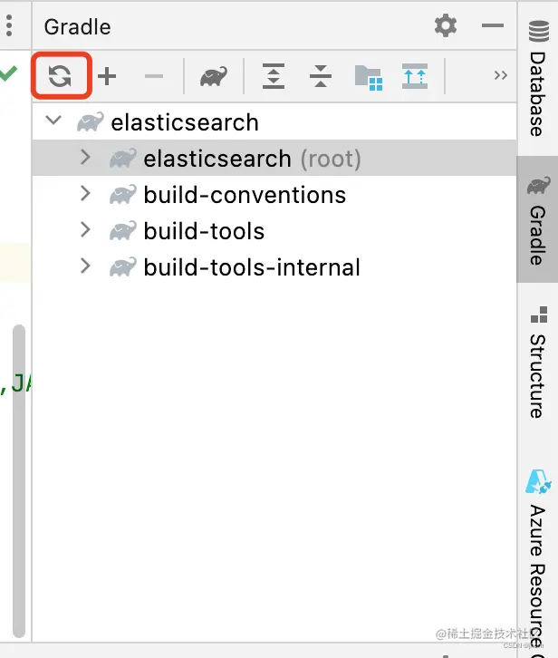Select the elasticsearch (root) row
Image resolution: width=558 pixels, height=658 pixels.
[x=274, y=159]
